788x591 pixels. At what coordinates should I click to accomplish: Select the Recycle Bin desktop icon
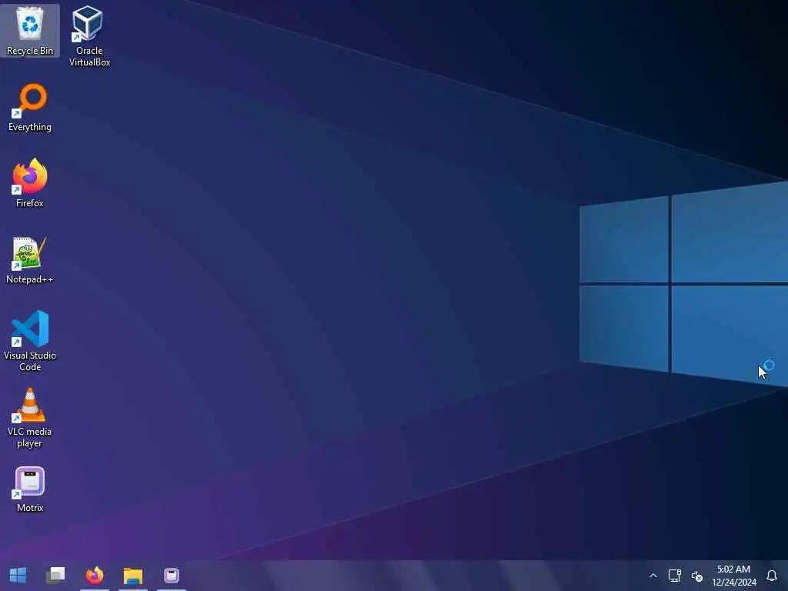tap(30, 31)
